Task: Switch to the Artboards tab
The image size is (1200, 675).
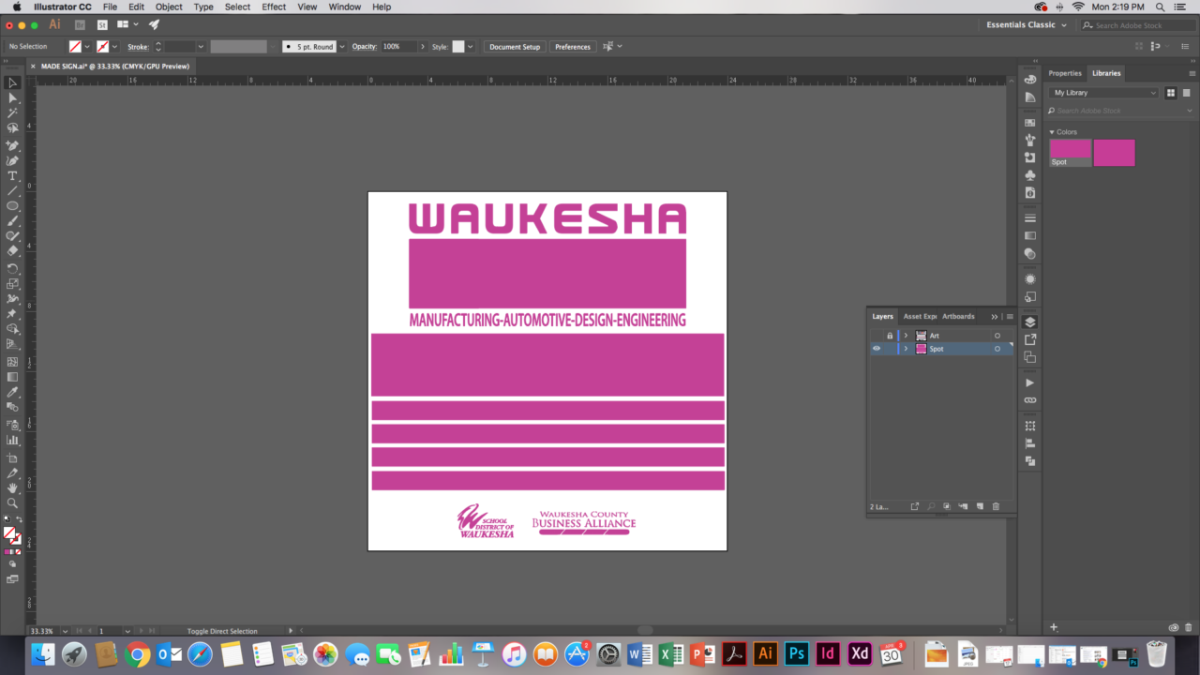Action: point(958,316)
